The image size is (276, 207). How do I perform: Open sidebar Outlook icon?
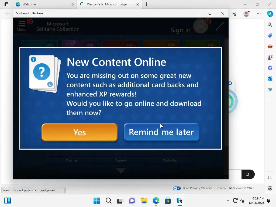coord(270,79)
